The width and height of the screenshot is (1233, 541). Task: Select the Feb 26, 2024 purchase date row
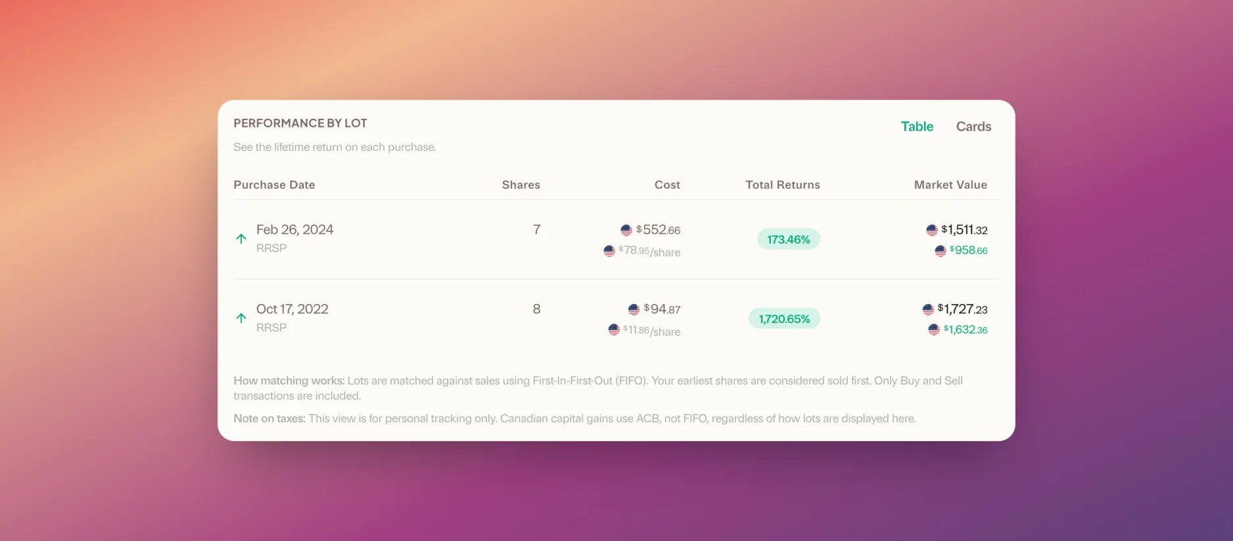tap(616, 240)
